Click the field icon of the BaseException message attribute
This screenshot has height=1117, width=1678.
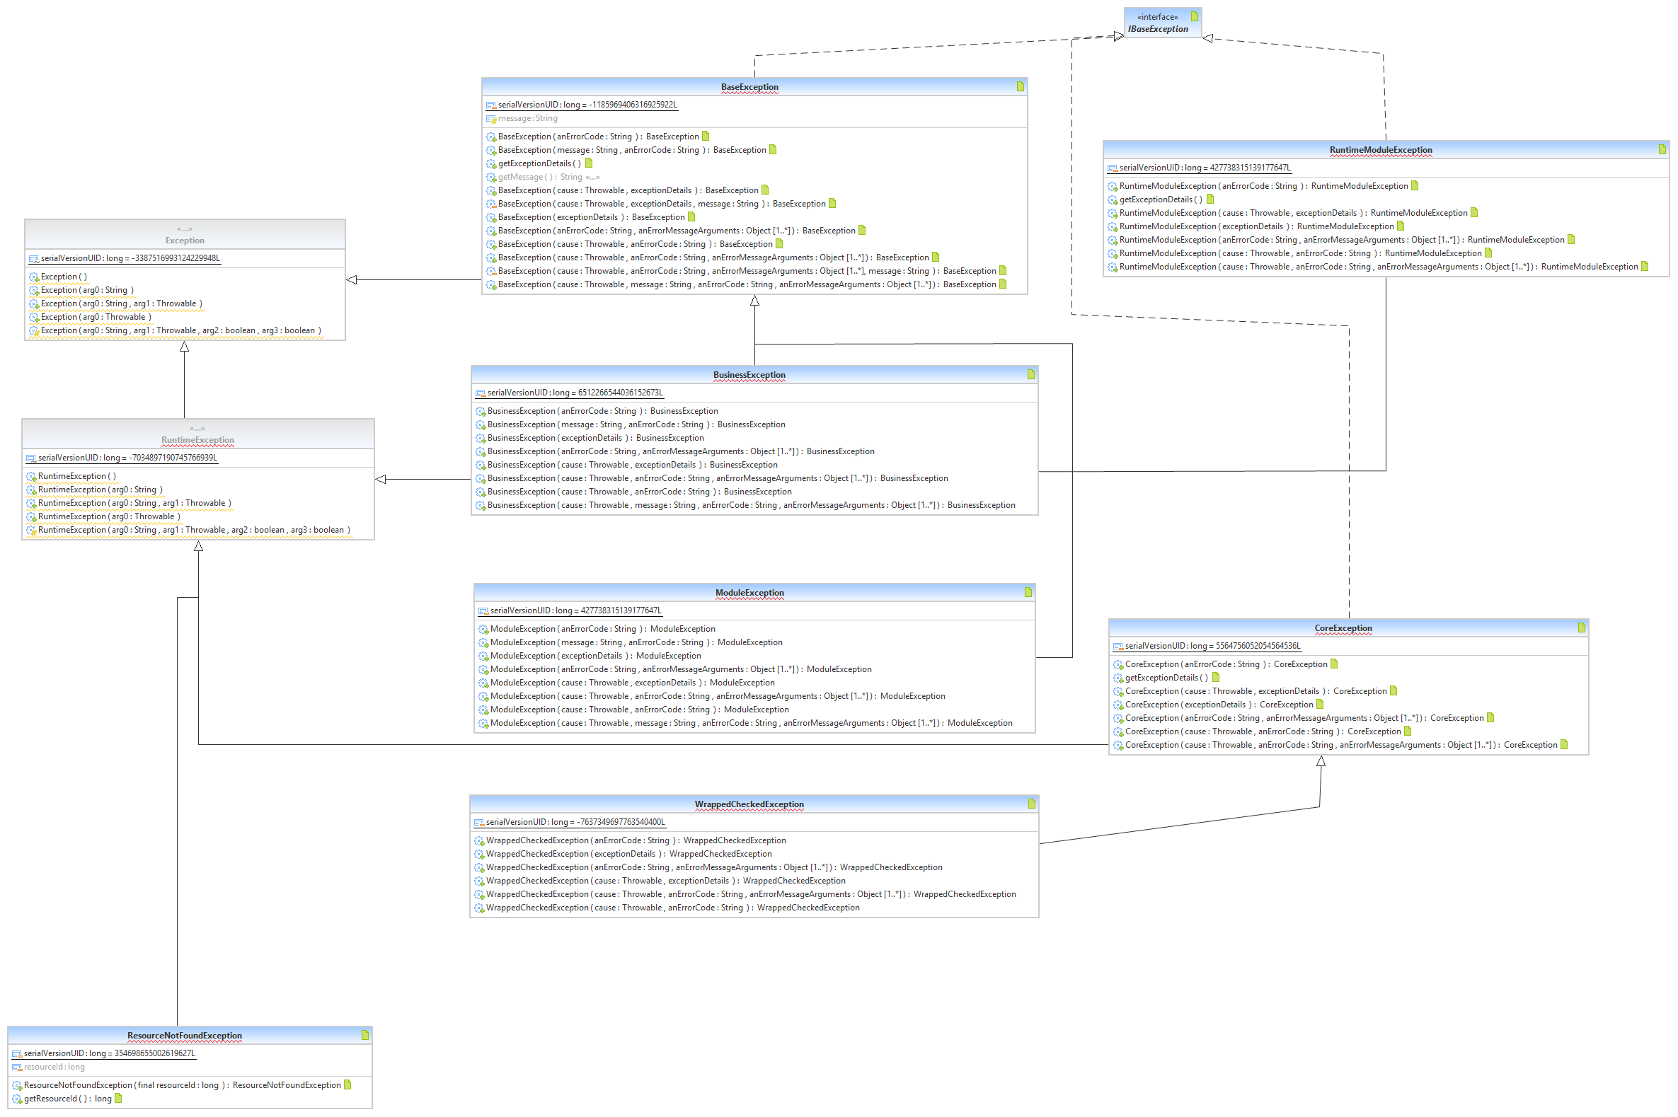(491, 119)
